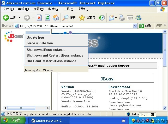The width and height of the screenshot is (168, 124).
Task: Open the Mail envelope icon
Action: click(112, 18)
